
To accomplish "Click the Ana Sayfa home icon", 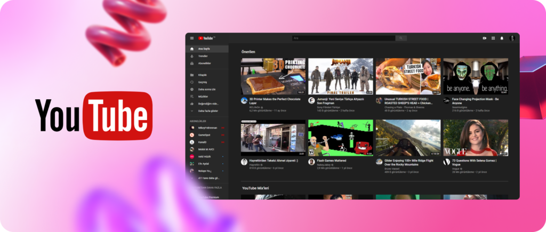I will tap(191, 49).
